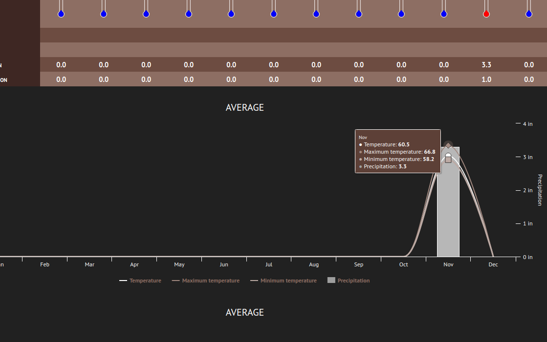Click the round temperature marker on Nov
The width and height of the screenshot is (547, 342).
(x=448, y=156)
